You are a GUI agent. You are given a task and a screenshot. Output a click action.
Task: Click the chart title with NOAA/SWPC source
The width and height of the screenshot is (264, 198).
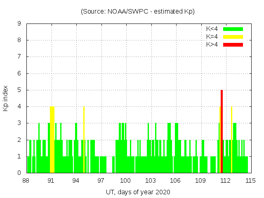point(138,12)
